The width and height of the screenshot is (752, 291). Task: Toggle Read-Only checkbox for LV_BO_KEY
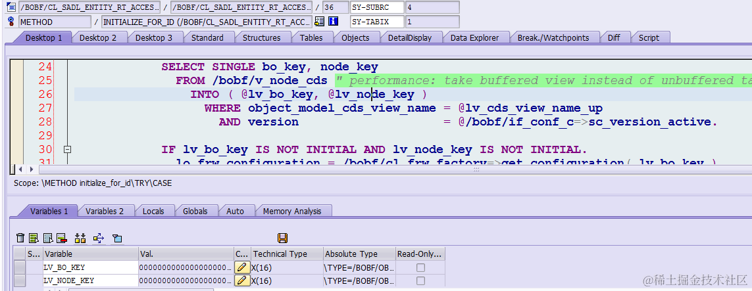pos(420,267)
